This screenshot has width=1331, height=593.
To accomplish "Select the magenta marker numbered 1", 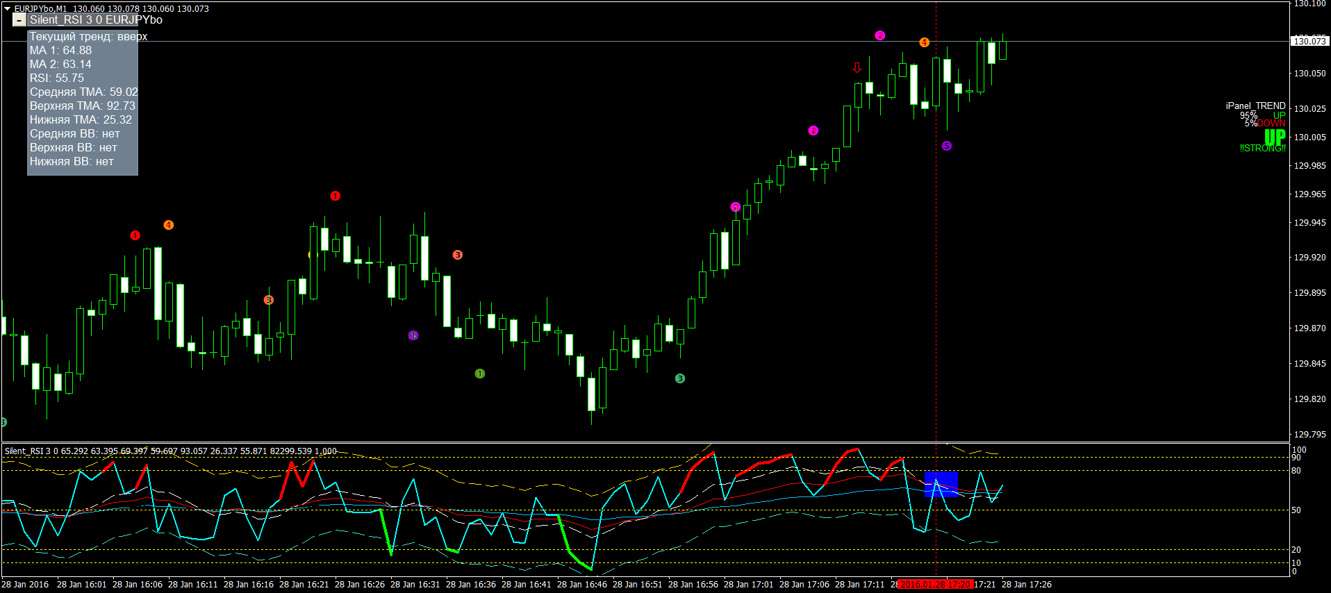I will point(736,207).
